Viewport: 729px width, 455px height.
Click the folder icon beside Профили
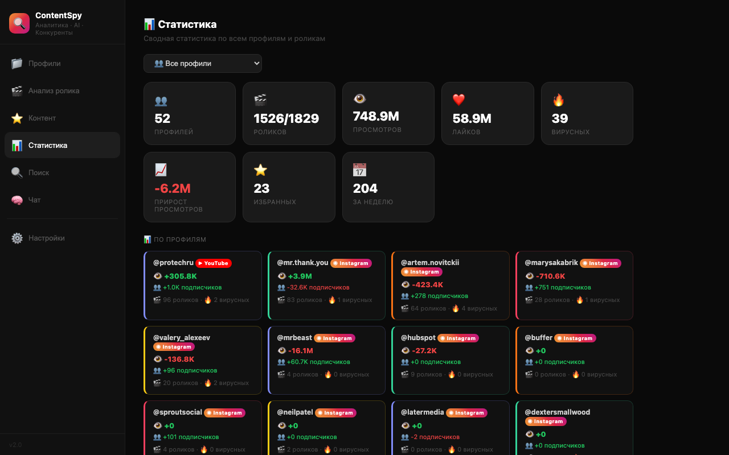pyautogui.click(x=17, y=64)
